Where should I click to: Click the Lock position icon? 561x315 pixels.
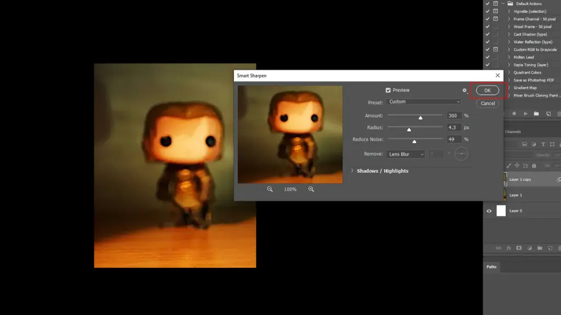click(517, 166)
